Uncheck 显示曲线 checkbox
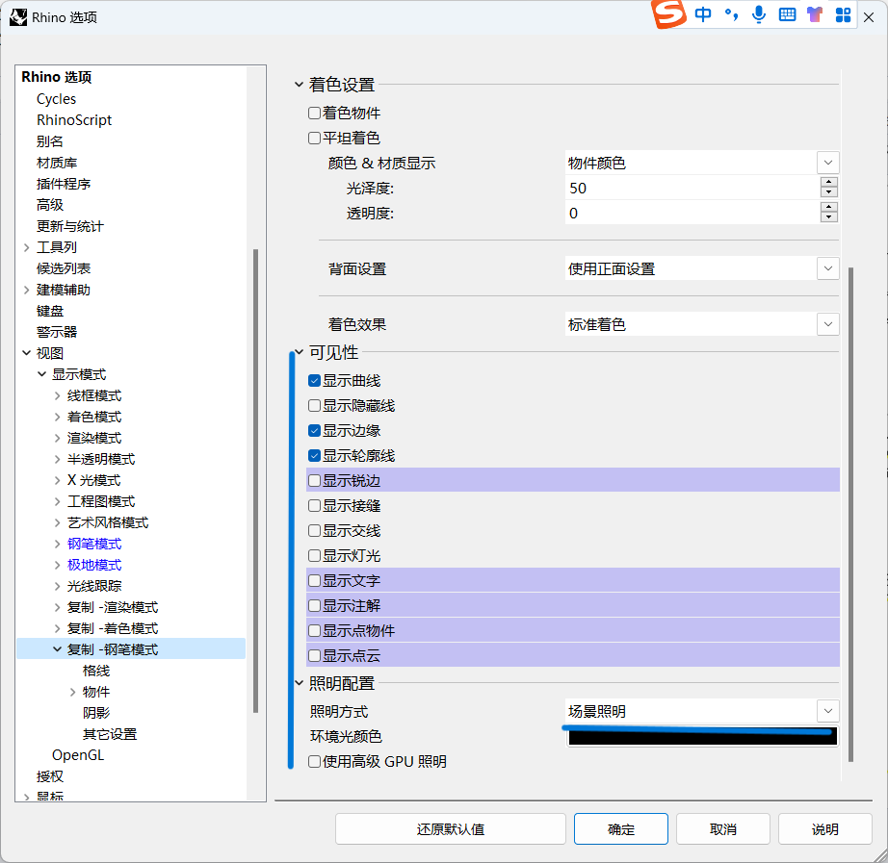888x863 pixels. pos(314,381)
